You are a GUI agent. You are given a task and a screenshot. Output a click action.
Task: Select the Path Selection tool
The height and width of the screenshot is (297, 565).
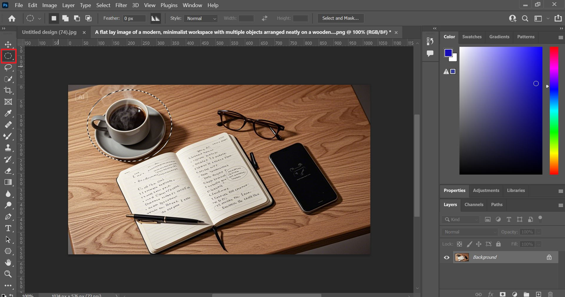[x=8, y=239]
